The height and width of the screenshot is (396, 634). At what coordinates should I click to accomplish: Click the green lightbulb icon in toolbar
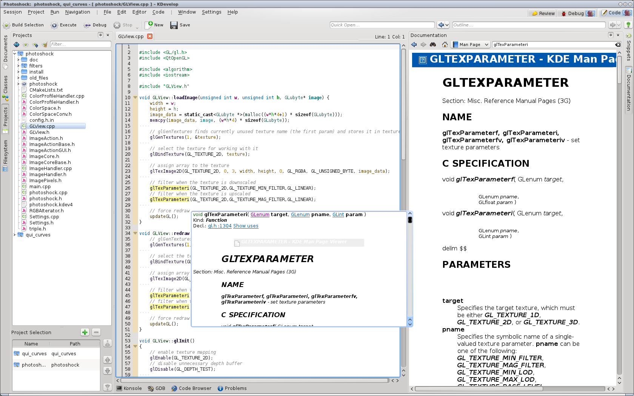628,25
